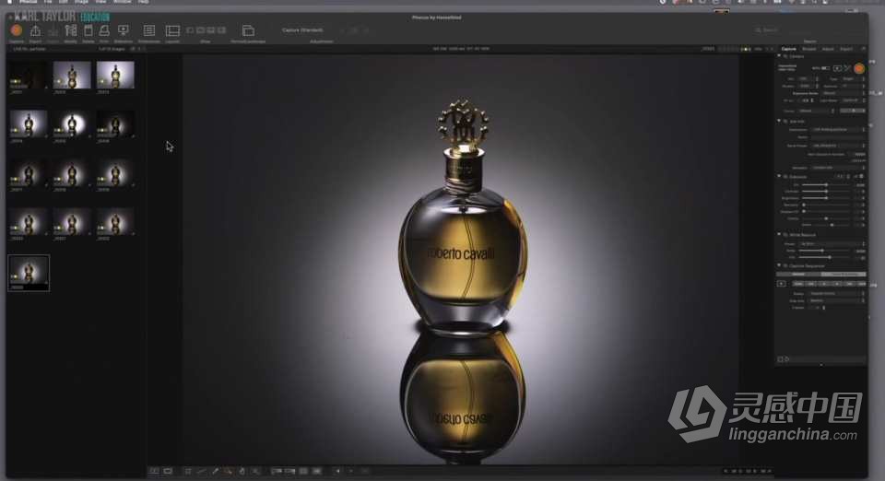Screen dimensions: 885x481
Task: Click the previous image arrow in bottom toolbar
Action: (x=338, y=471)
